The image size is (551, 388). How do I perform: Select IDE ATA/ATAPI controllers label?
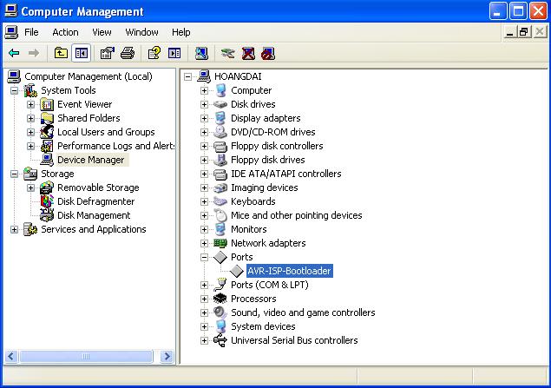[286, 174]
